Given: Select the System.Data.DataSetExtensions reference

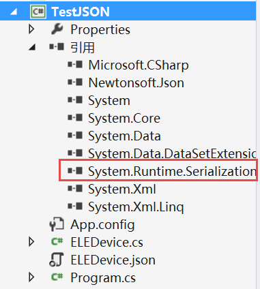Looking at the screenshot, I should tap(172, 153).
